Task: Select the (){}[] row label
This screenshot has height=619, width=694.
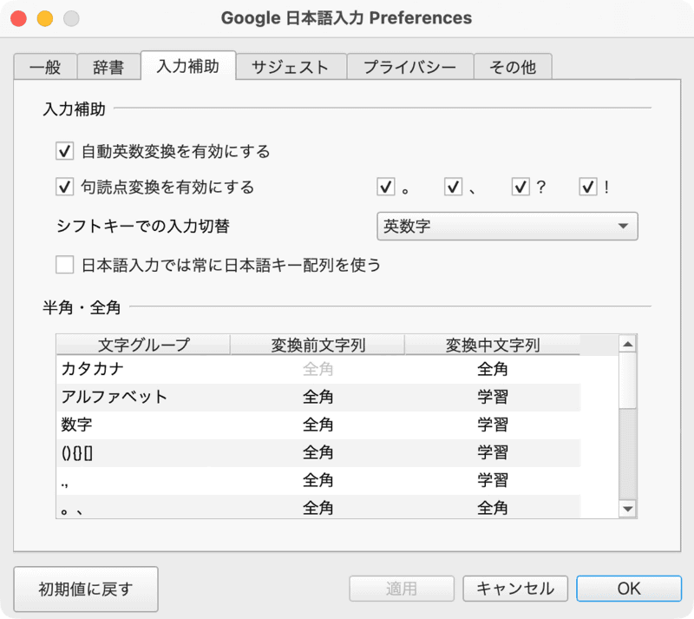Action: click(77, 453)
